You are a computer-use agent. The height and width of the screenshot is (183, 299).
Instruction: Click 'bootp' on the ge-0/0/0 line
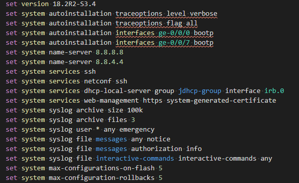(x=203, y=33)
